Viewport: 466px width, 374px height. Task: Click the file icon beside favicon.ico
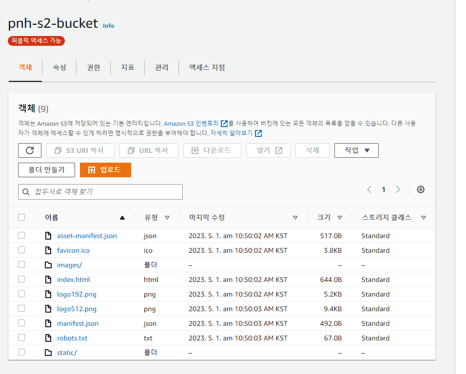coord(48,250)
